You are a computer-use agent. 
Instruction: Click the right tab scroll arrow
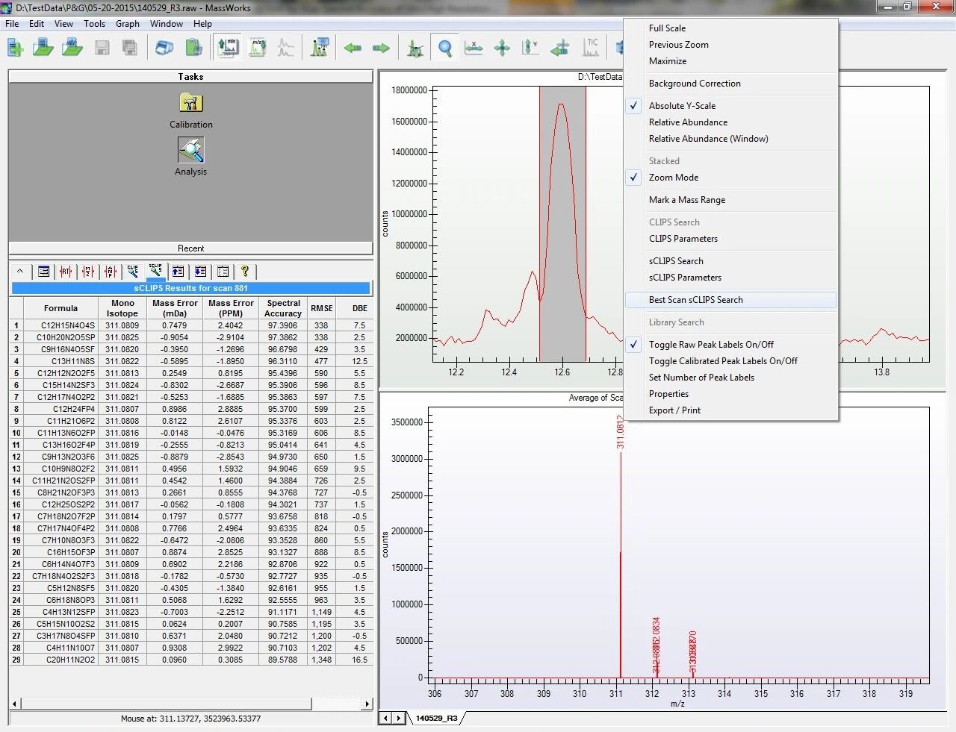click(400, 719)
